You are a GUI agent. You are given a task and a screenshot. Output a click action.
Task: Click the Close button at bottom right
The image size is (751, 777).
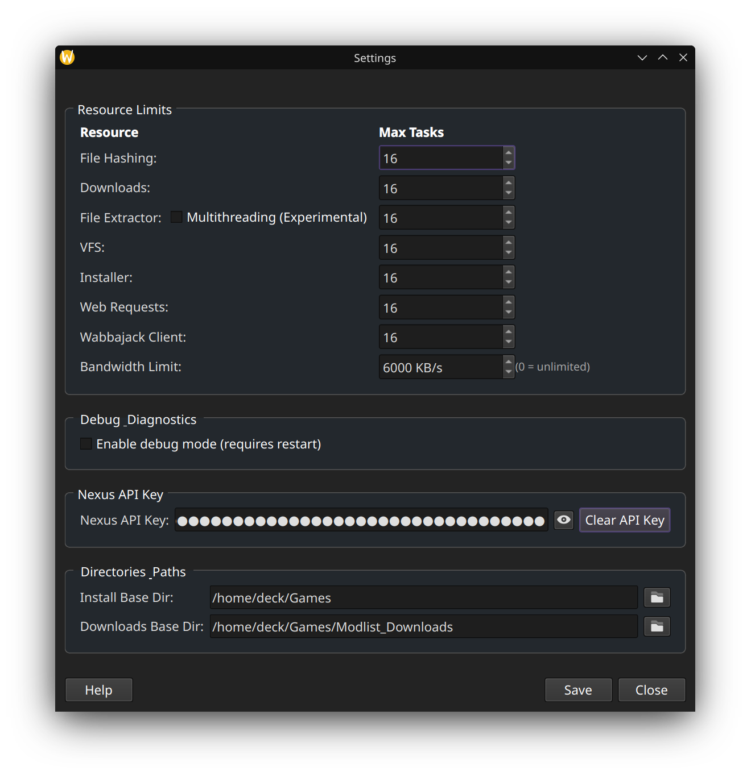click(x=651, y=690)
